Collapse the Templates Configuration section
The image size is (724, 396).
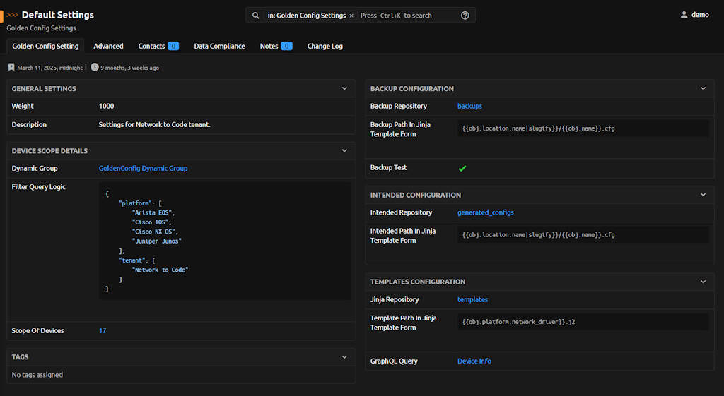(703, 282)
